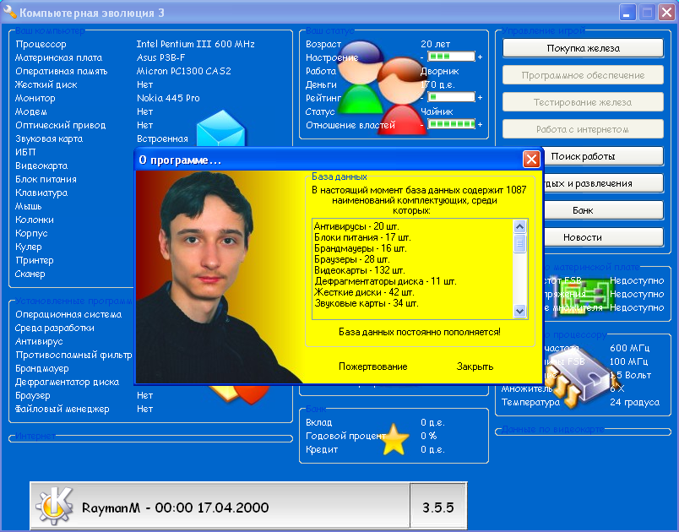Decrease Настроение with the minus sign

click(x=421, y=57)
